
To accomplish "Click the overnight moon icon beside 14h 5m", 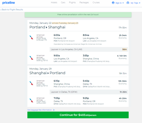I will point(118,56).
